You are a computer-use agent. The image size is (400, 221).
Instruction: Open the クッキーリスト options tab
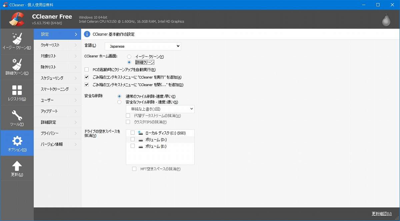[x=57, y=45]
